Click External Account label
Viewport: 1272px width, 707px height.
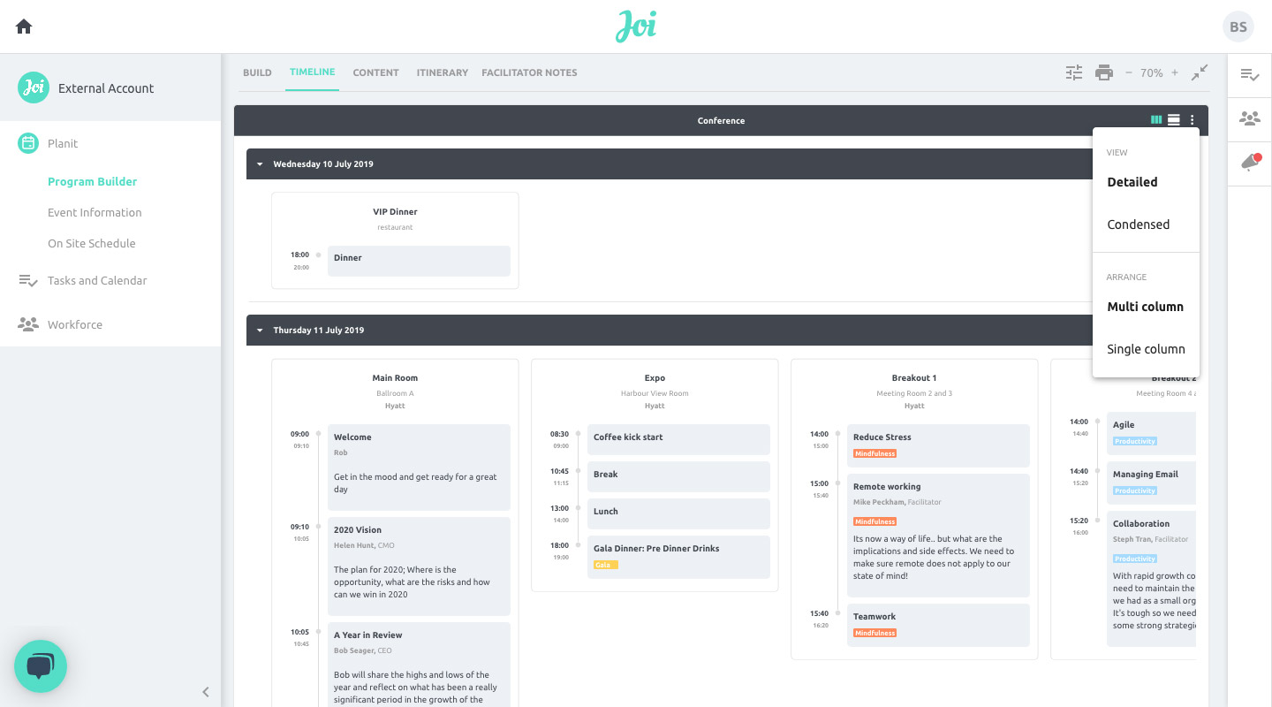coord(106,88)
